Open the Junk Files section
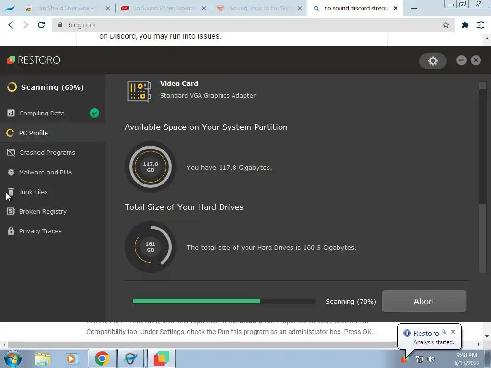This screenshot has height=368, width=491. [53, 192]
